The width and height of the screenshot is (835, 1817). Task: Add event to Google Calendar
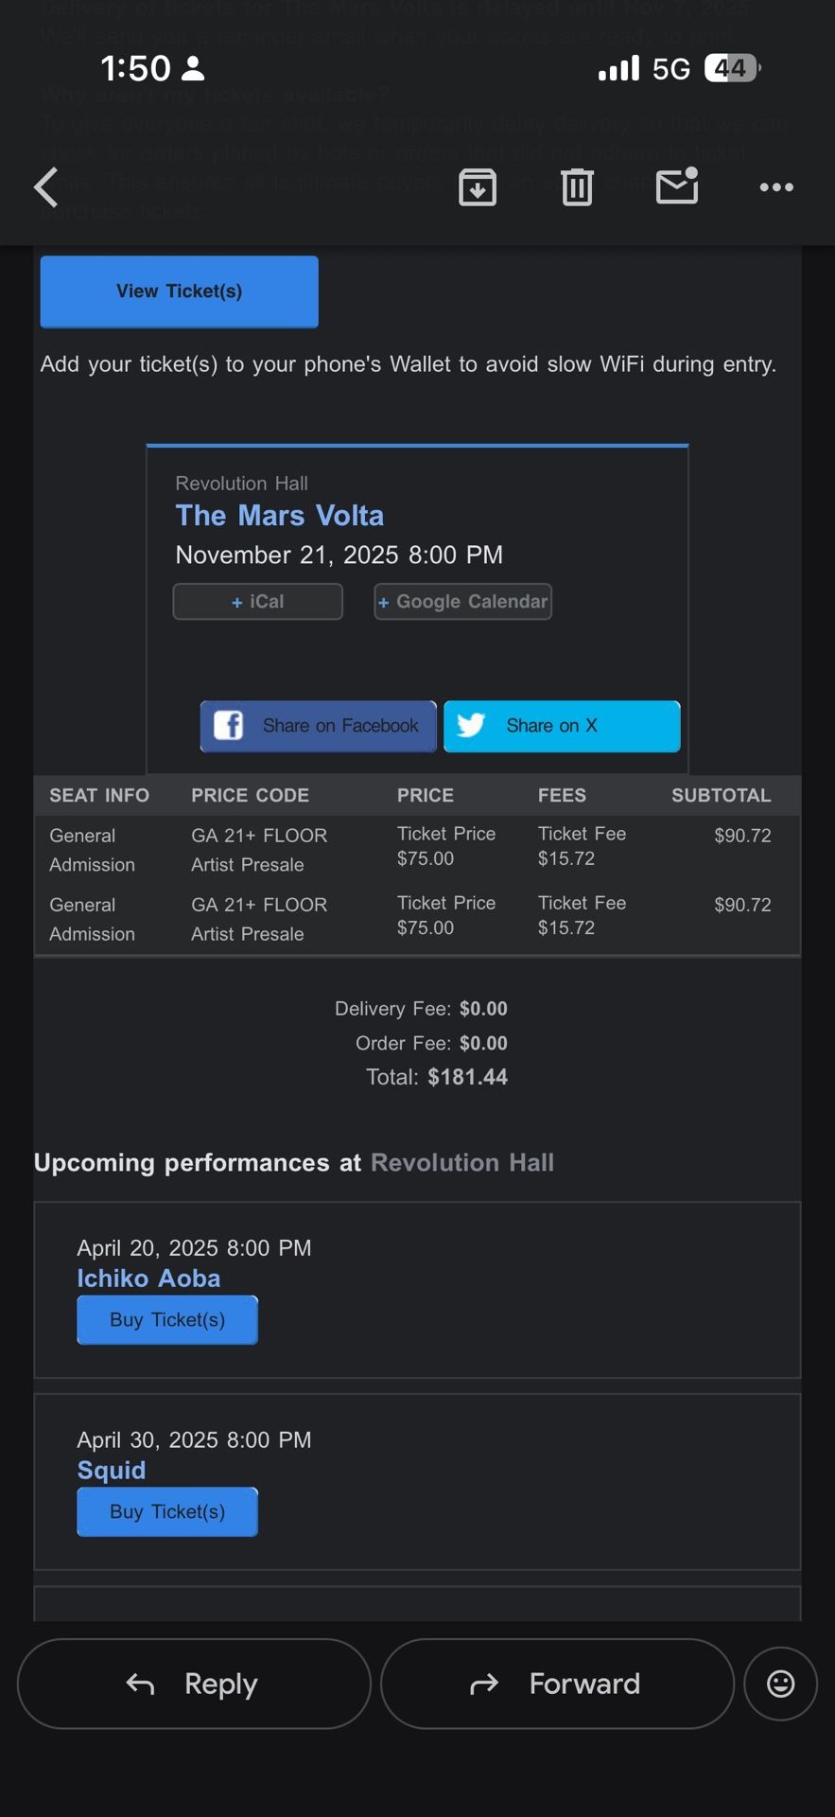(x=462, y=601)
